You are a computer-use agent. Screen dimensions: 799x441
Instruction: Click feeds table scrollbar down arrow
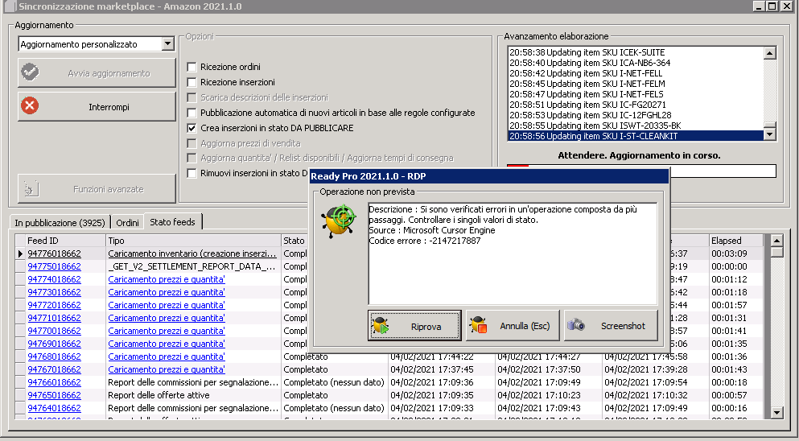pos(776,413)
